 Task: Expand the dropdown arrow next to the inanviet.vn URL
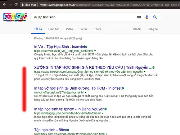pos(95,51)
